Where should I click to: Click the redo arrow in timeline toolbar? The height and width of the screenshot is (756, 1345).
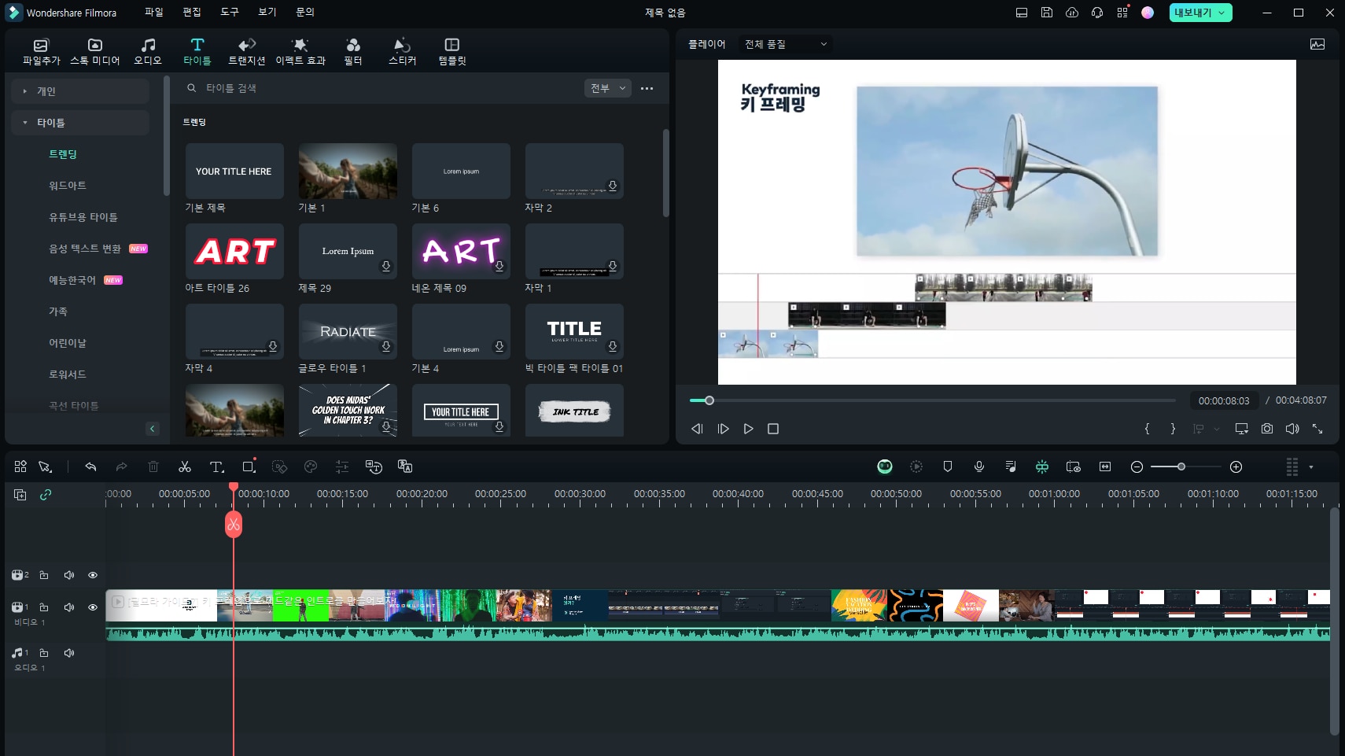[x=121, y=467]
